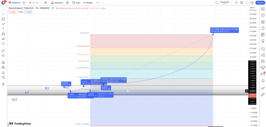This screenshot has height=127, width=266.
Task: Expand the timeframe interval dropdown
Action: pos(40,2)
